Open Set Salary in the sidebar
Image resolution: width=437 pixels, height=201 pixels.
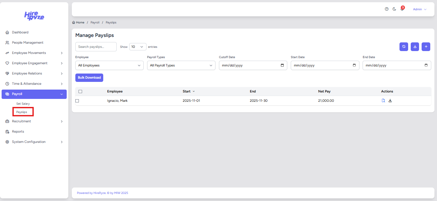click(23, 104)
